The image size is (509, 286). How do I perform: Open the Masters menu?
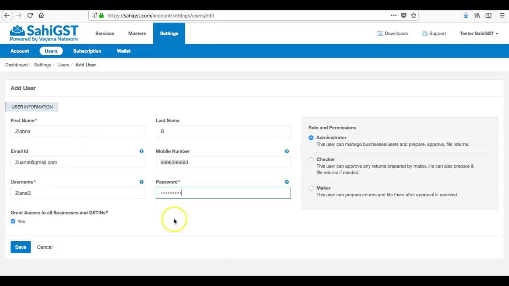tap(137, 33)
